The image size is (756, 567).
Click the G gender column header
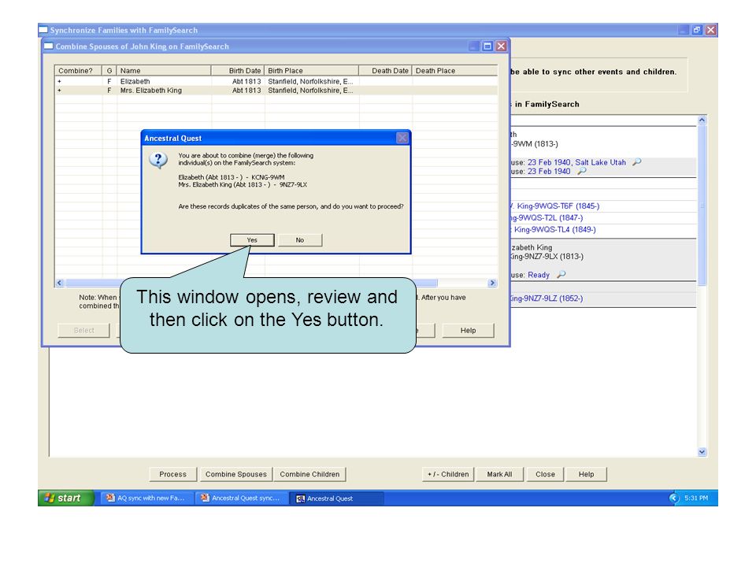(x=109, y=70)
